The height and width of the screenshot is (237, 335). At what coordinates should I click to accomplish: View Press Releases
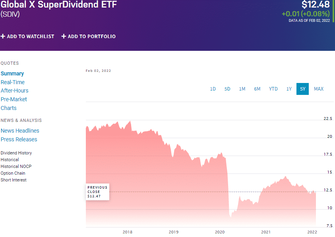tap(19, 139)
